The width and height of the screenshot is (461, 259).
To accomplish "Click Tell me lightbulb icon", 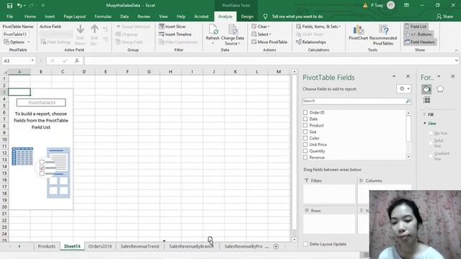I will pos(265,17).
